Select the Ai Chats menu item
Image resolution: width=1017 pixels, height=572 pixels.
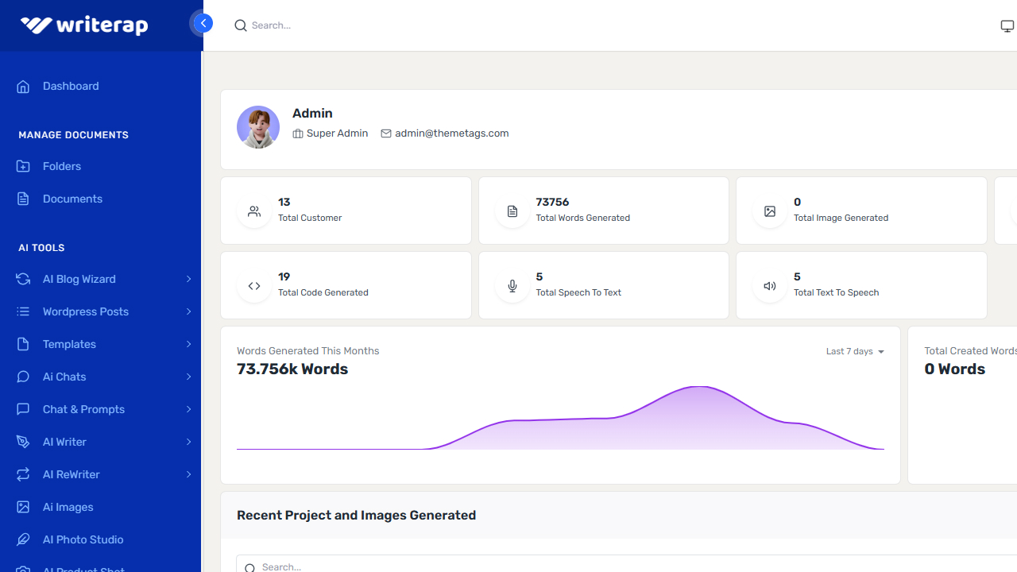pyautogui.click(x=66, y=377)
